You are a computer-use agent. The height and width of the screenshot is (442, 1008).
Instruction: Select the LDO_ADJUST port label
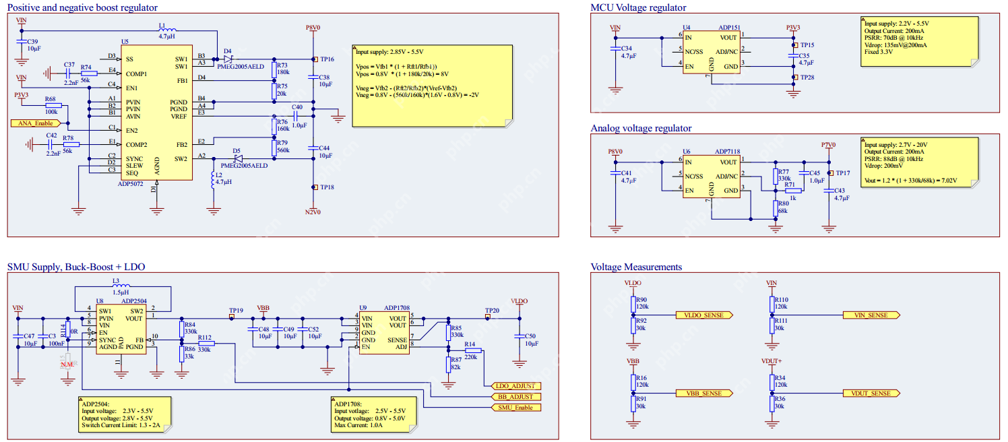(515, 386)
